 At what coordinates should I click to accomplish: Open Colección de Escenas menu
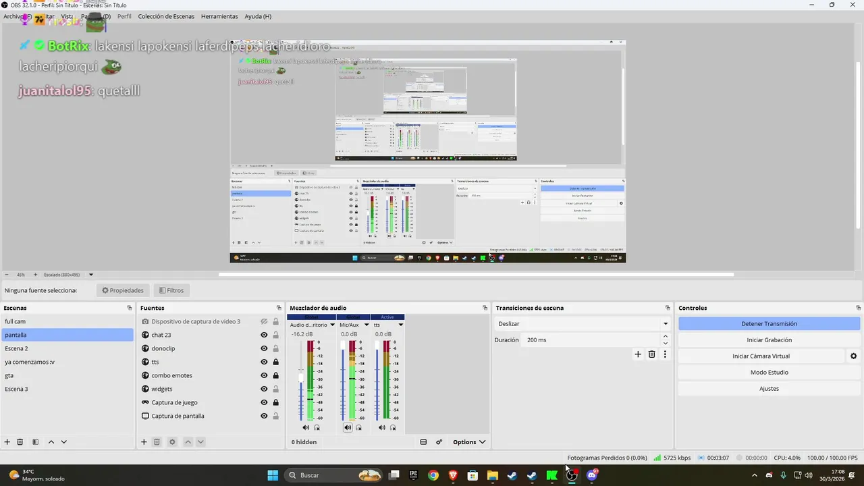tap(166, 16)
